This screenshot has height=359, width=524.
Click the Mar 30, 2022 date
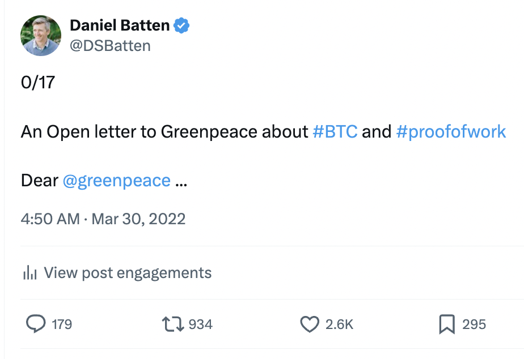[138, 219]
